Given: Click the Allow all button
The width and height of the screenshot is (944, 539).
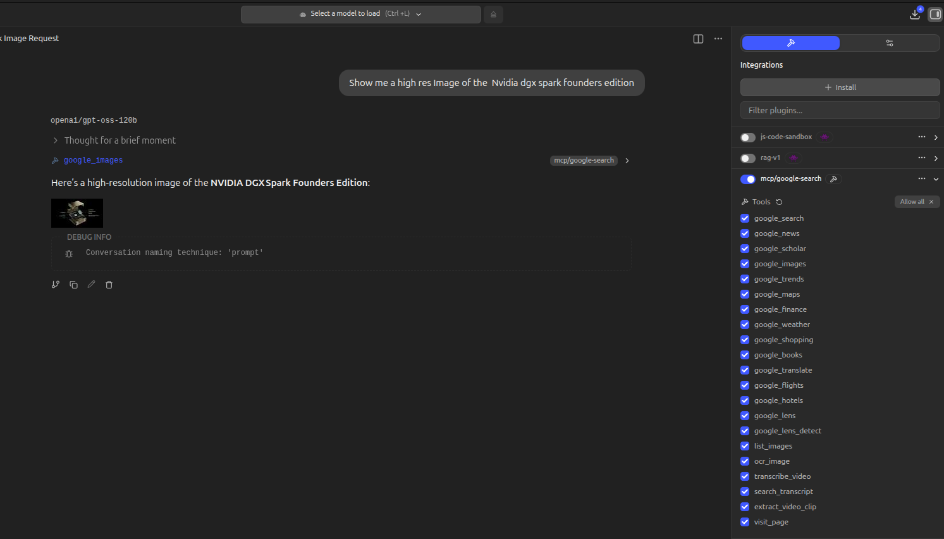Looking at the screenshot, I should coord(917,202).
